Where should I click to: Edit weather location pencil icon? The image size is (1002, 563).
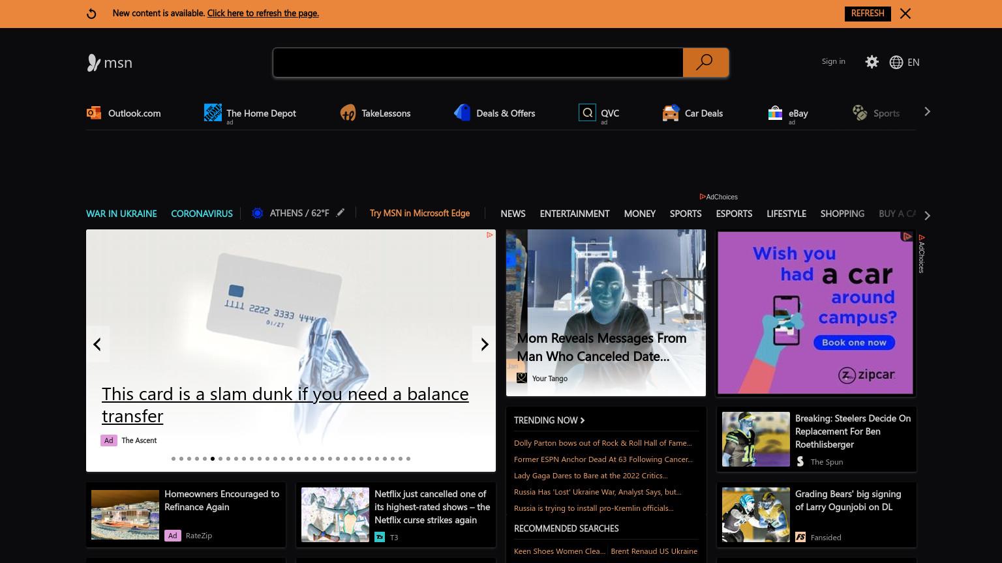coord(341,212)
